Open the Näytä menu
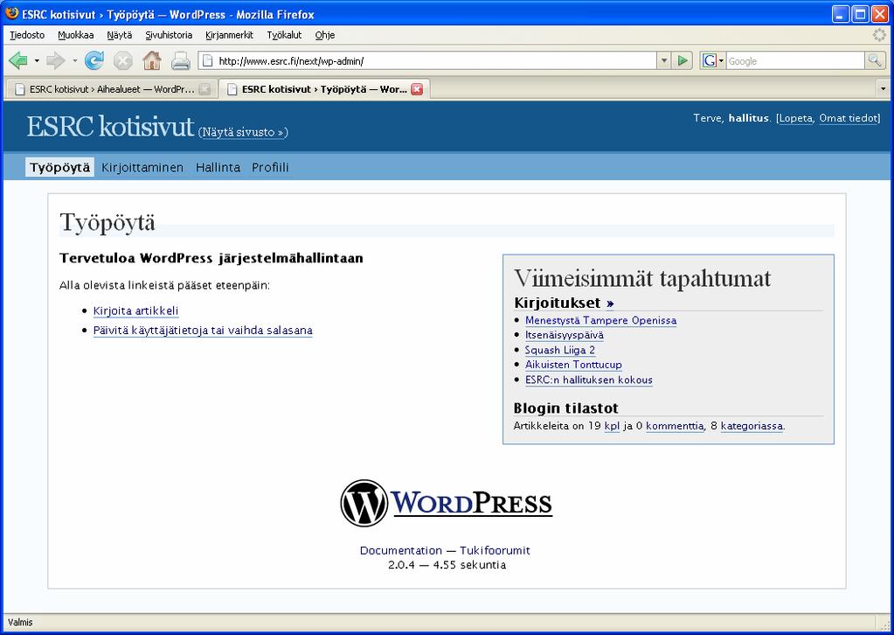The width and height of the screenshot is (894, 635). coord(119,35)
